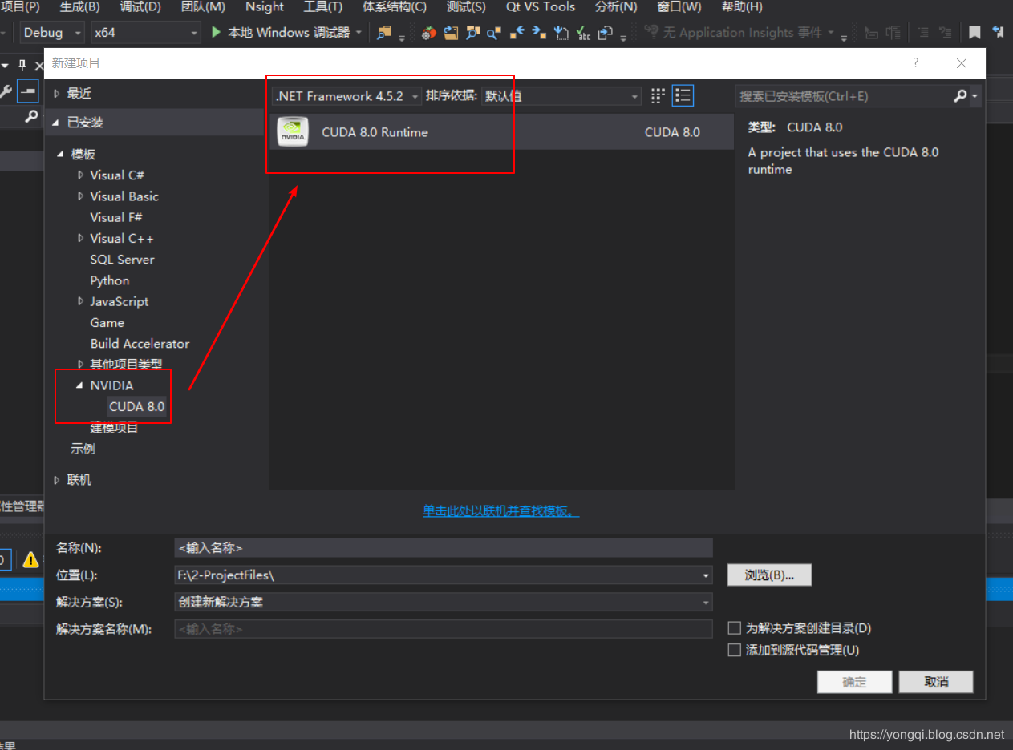Click the Visual Assist tomato icon
Screen dimensions: 1013x750
[428, 33]
